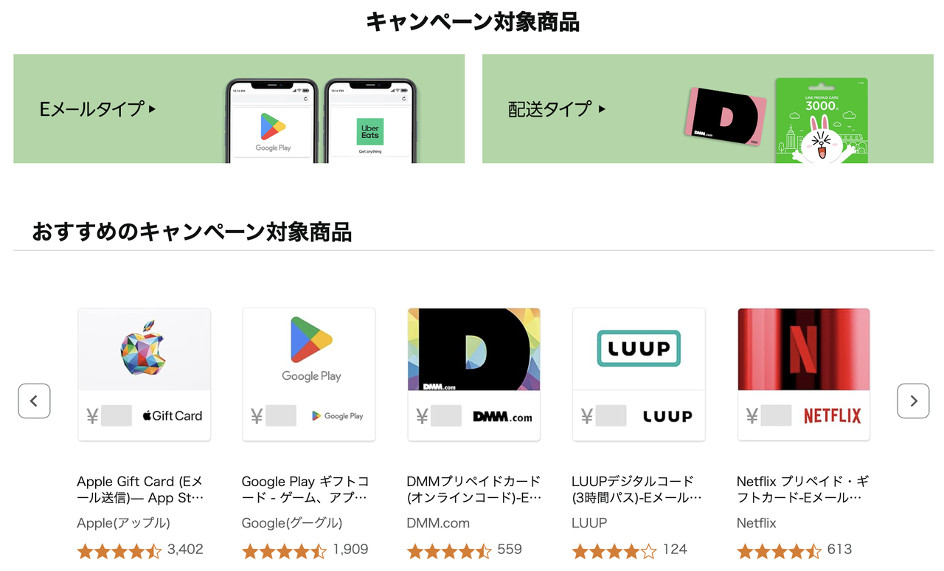View Google Play star rating
The width and height of the screenshot is (944, 571).
pos(285,550)
